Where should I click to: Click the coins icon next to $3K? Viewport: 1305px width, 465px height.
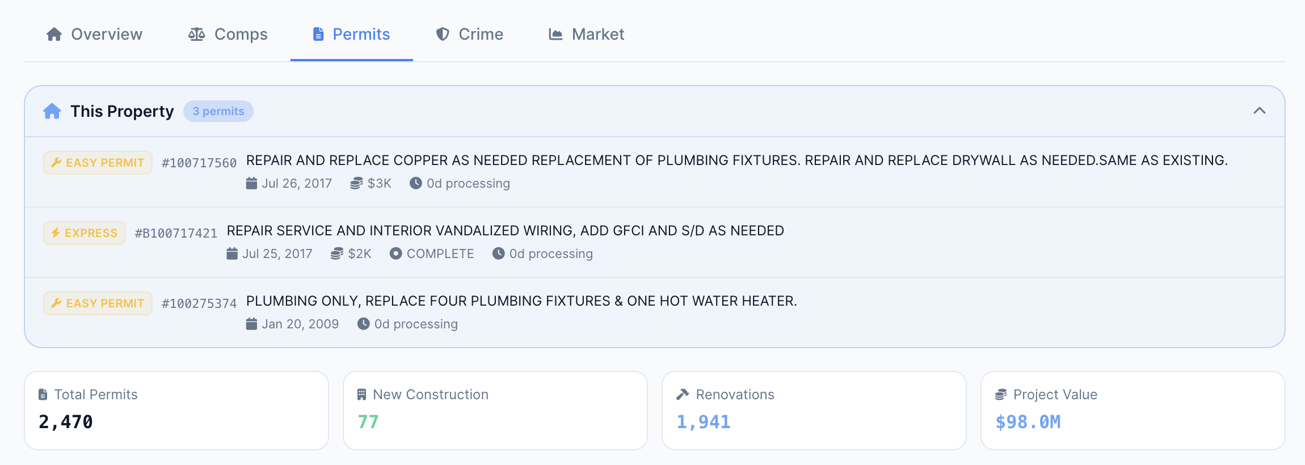tap(356, 183)
